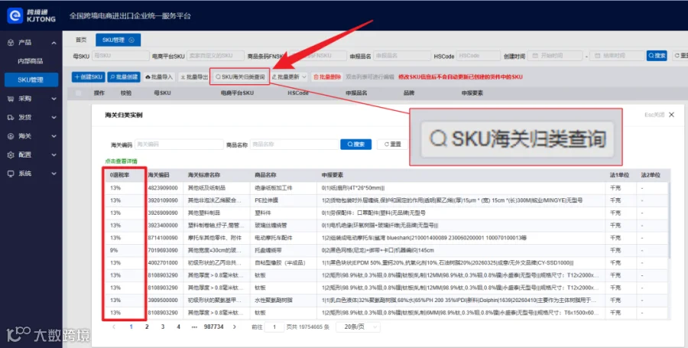Click the 海关编码 input field
This screenshot has height=348, width=688.
coord(179,145)
